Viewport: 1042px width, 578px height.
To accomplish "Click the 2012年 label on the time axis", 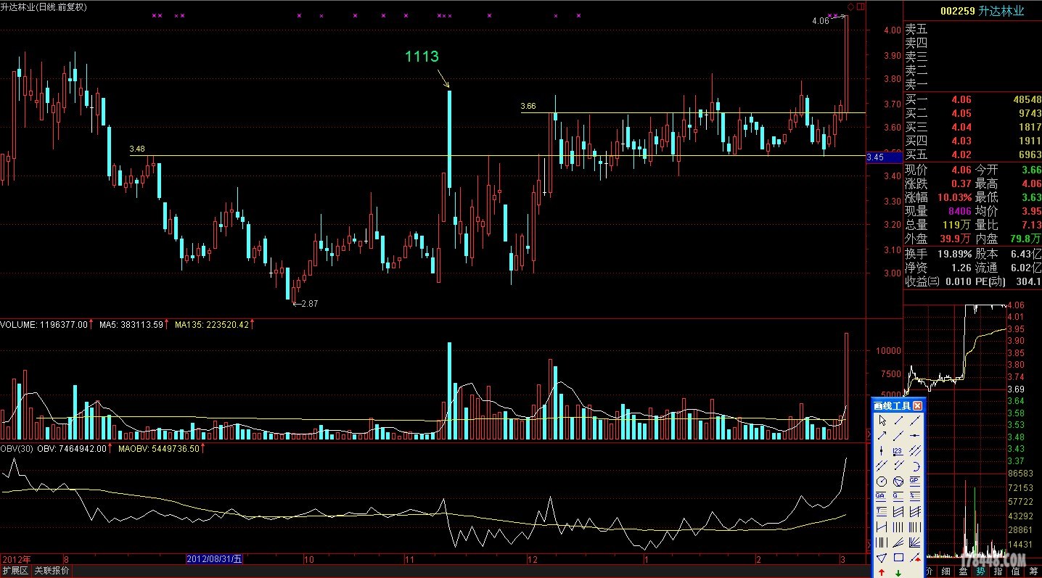I will click(17, 559).
